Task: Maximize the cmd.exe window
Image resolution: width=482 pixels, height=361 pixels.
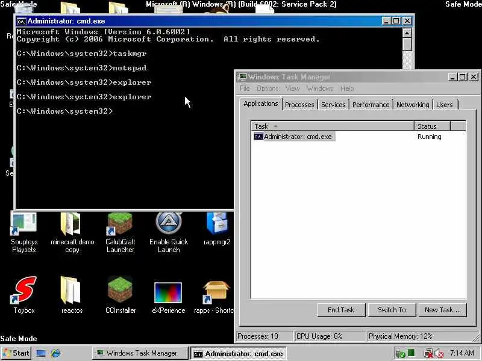Action: 396,21
